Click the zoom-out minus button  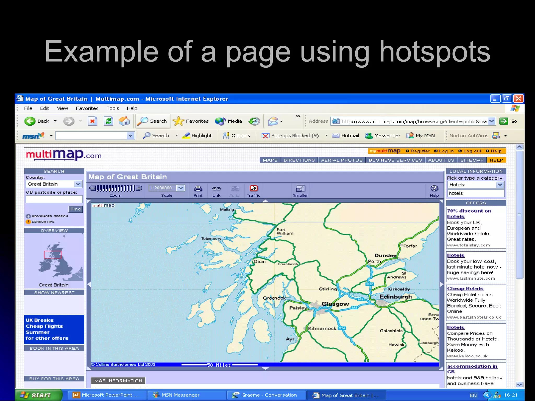pyautogui.click(x=92, y=188)
